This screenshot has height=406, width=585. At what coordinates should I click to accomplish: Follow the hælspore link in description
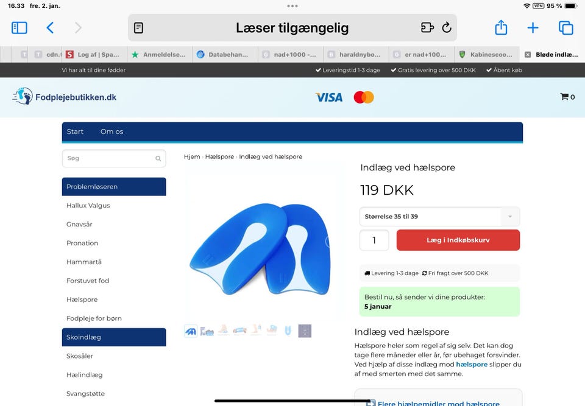click(472, 365)
